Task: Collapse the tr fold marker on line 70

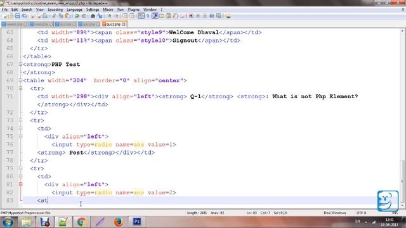Action: [20, 89]
